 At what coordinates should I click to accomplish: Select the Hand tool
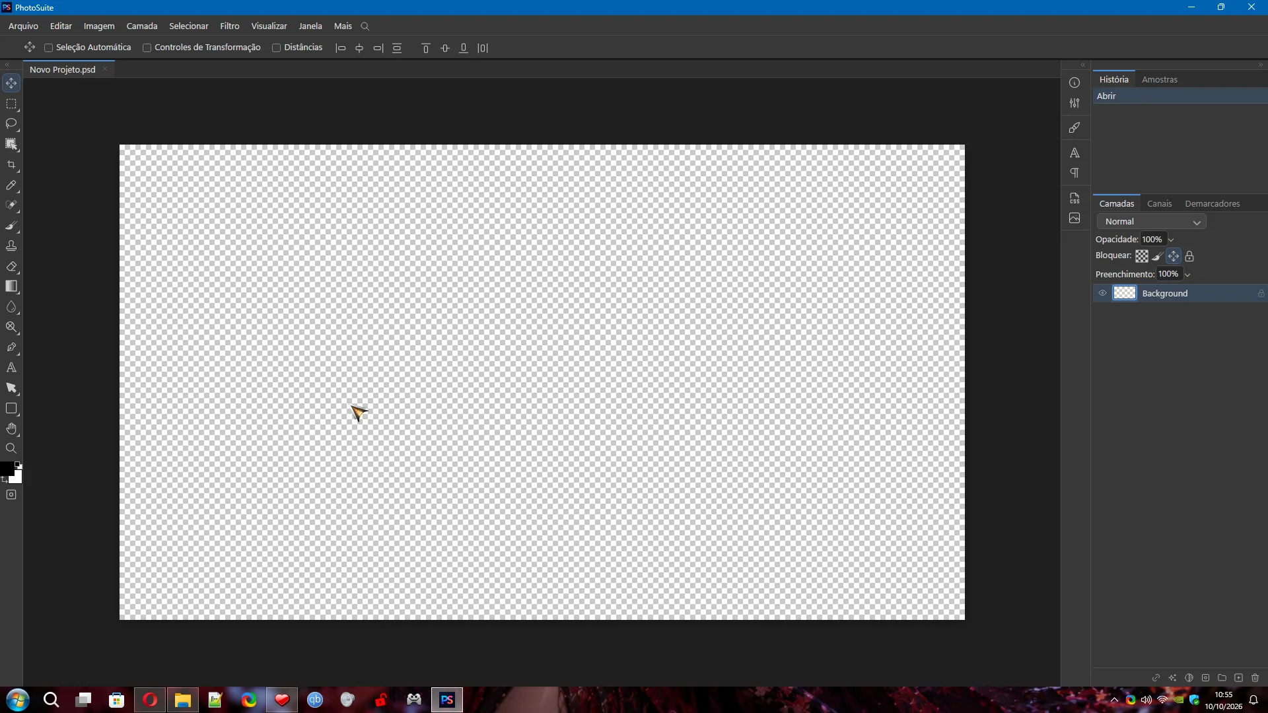11,429
